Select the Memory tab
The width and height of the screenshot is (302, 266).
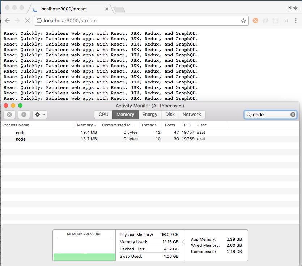[126, 114]
